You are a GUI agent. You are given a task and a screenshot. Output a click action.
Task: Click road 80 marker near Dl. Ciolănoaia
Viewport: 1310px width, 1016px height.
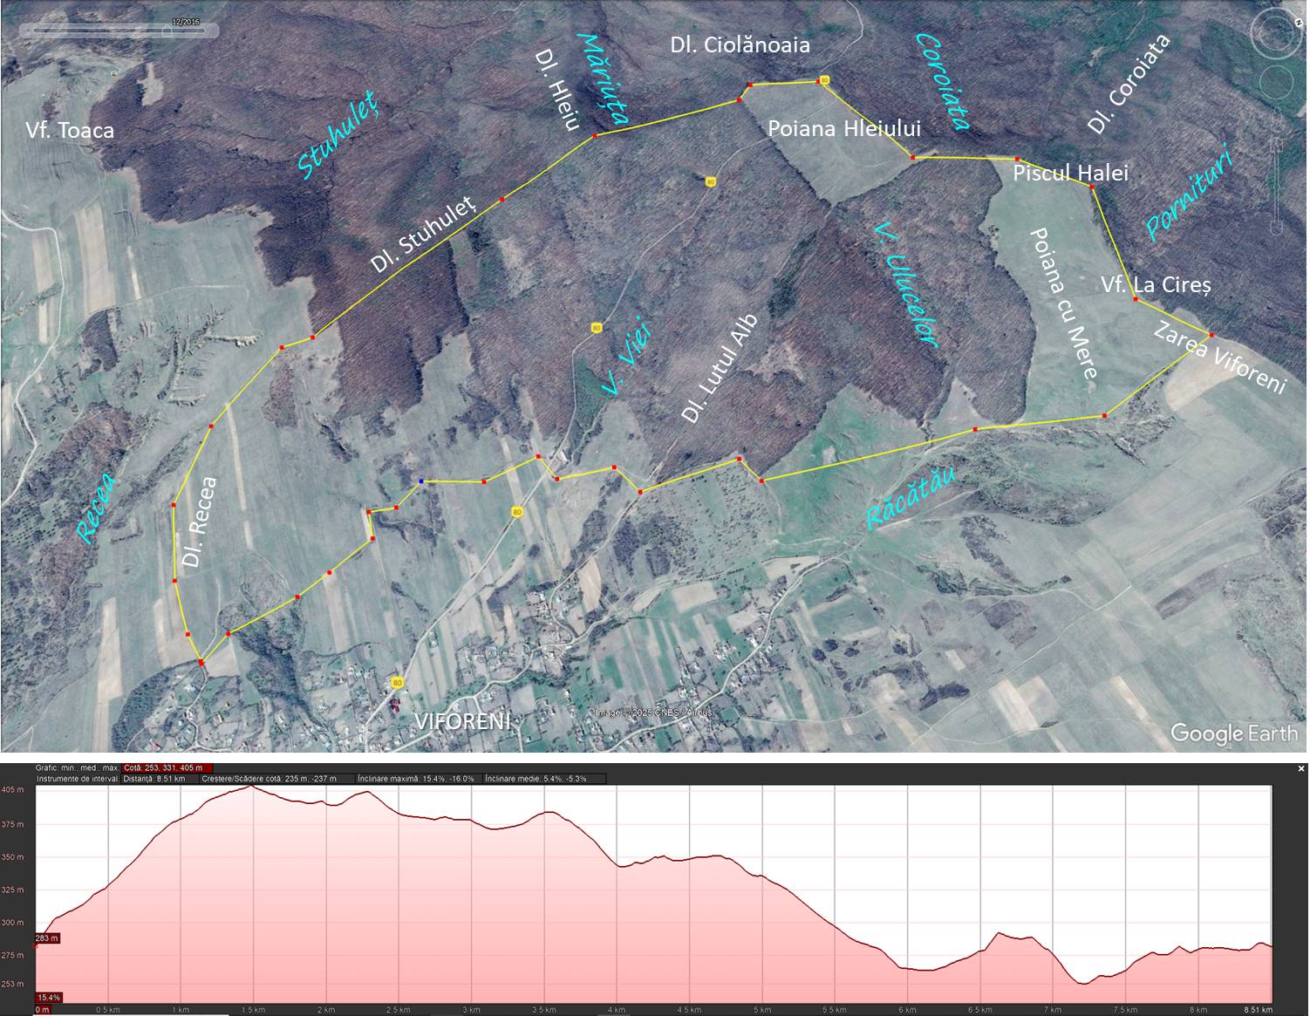click(x=824, y=80)
